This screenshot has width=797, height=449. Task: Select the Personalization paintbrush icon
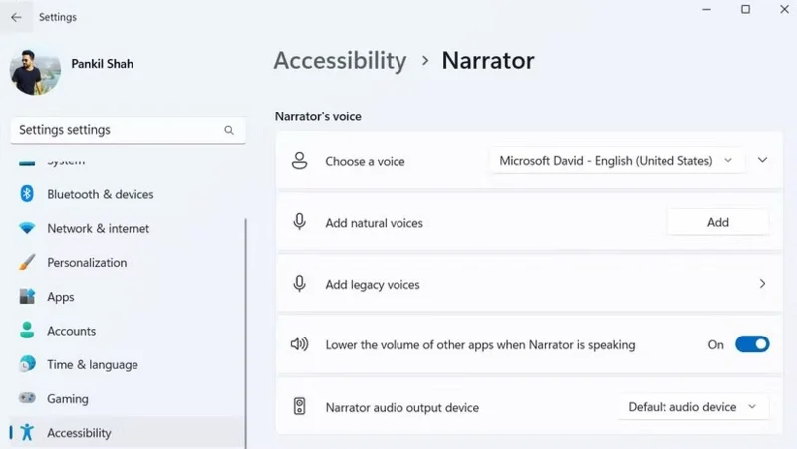pyautogui.click(x=27, y=262)
